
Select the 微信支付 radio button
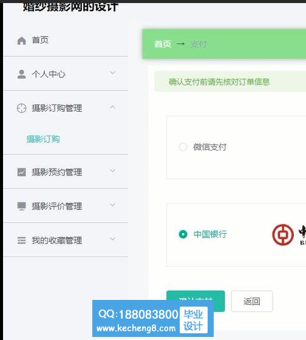pos(183,147)
